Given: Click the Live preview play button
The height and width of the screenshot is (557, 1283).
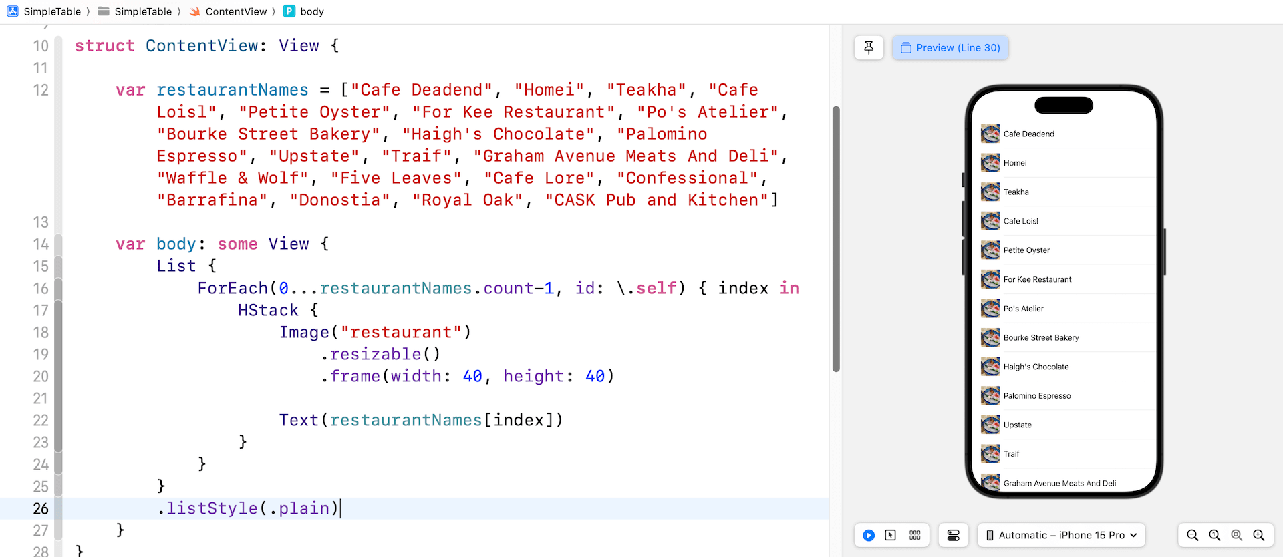Looking at the screenshot, I should [869, 535].
